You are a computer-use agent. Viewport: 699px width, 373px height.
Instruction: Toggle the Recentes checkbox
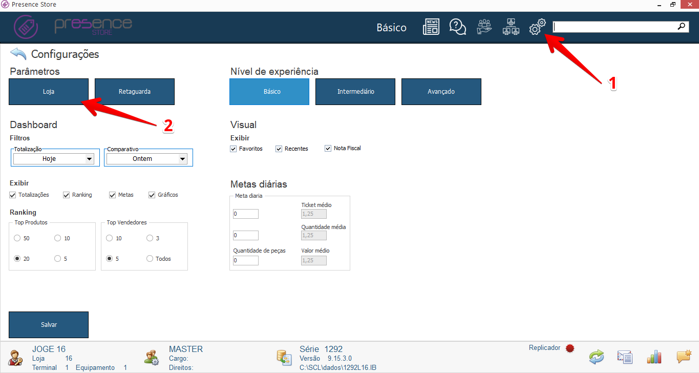pyautogui.click(x=279, y=149)
